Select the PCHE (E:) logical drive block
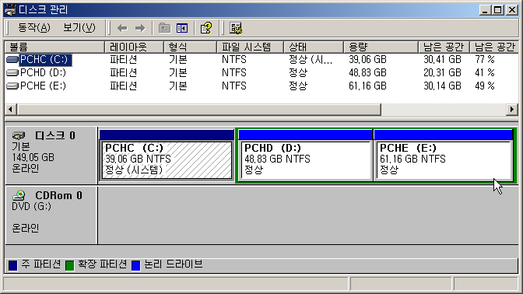This screenshot has height=294, width=523. pyautogui.click(x=444, y=156)
